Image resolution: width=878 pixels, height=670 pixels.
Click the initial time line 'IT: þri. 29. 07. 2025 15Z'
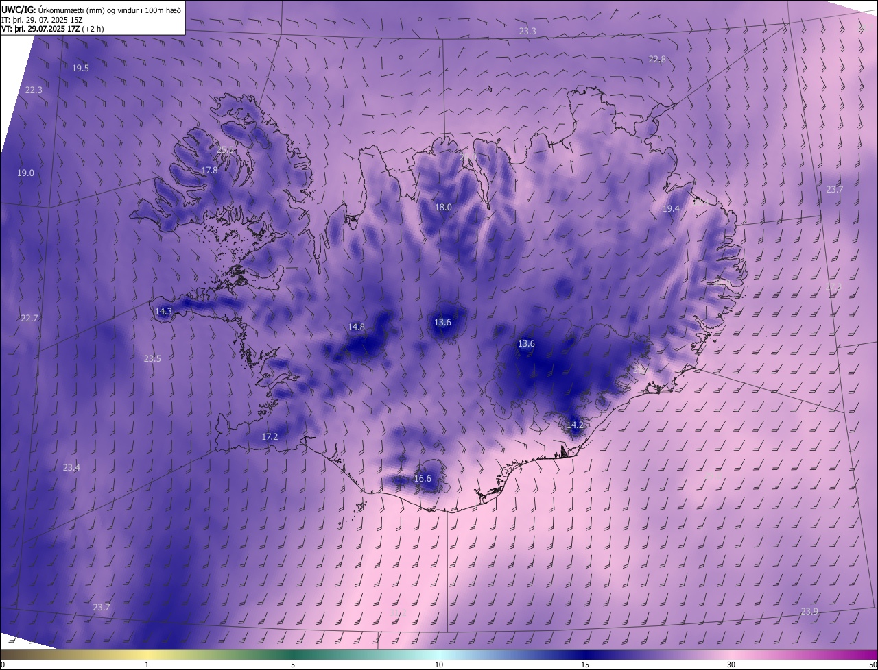[x=43, y=20]
